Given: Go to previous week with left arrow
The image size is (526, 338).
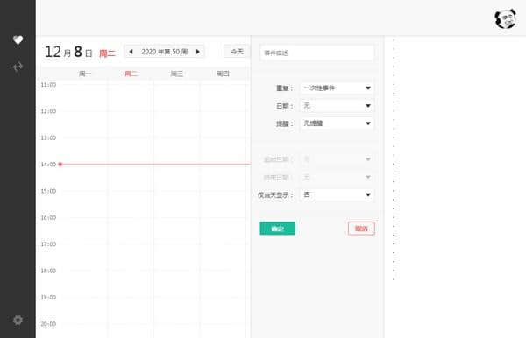Looking at the screenshot, I should click(x=131, y=52).
